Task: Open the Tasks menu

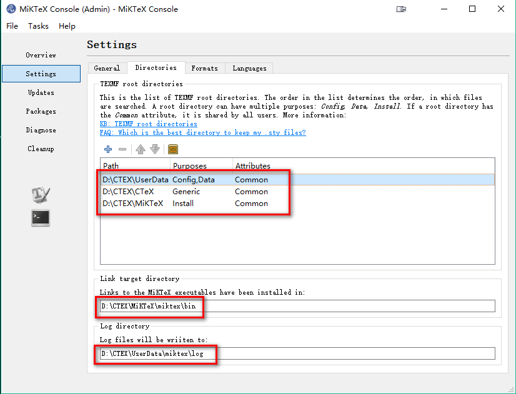Action: click(x=38, y=26)
